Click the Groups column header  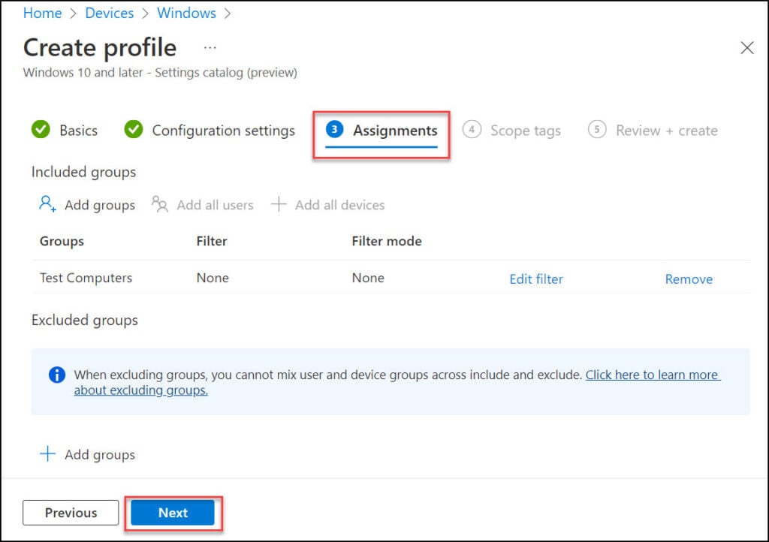point(62,241)
